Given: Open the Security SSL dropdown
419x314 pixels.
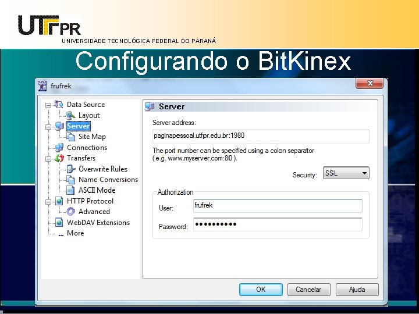Looking at the screenshot, I should (346, 173).
